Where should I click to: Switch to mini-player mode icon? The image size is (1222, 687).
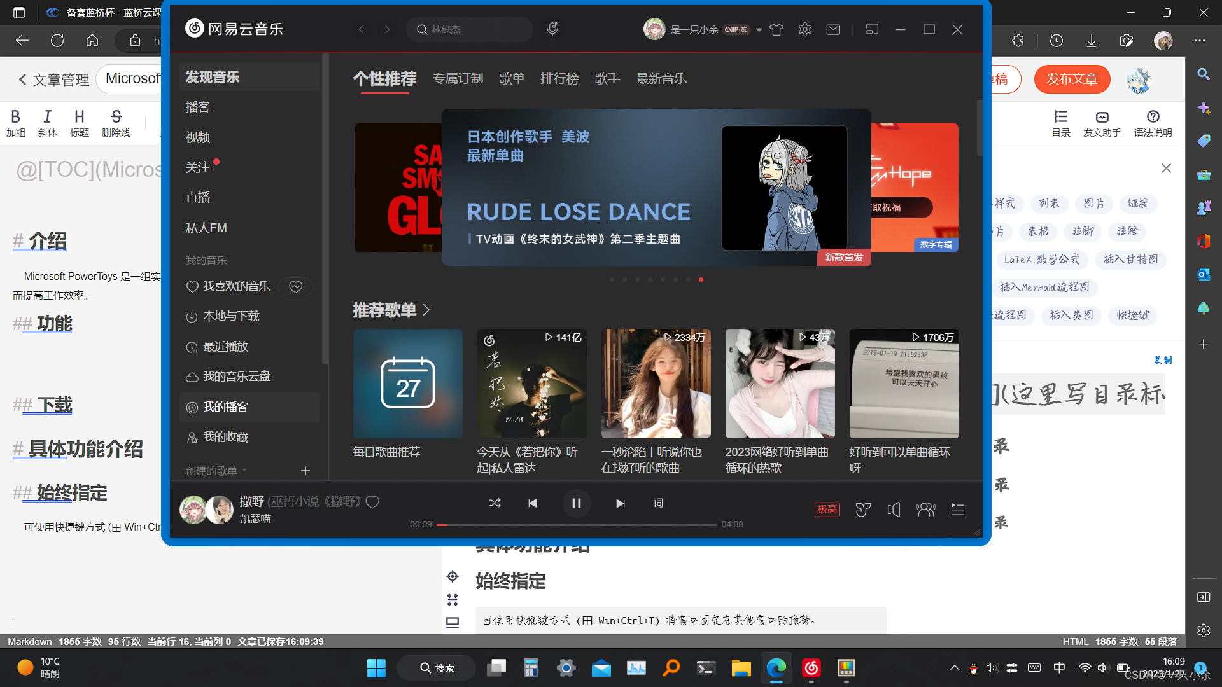coord(872,29)
